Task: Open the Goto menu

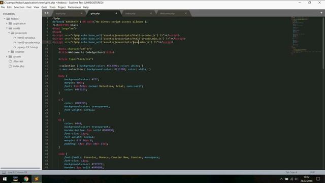Action: pyautogui.click(x=44, y=7)
